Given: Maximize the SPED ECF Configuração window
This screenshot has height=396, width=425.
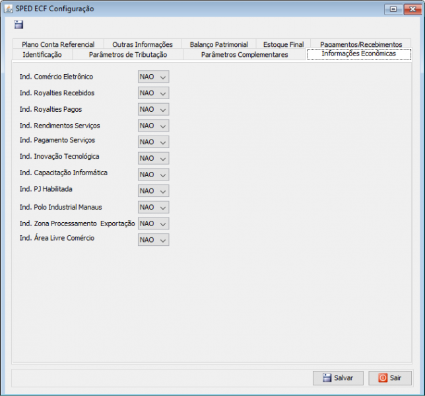Looking at the screenshot, I should tap(393, 9).
